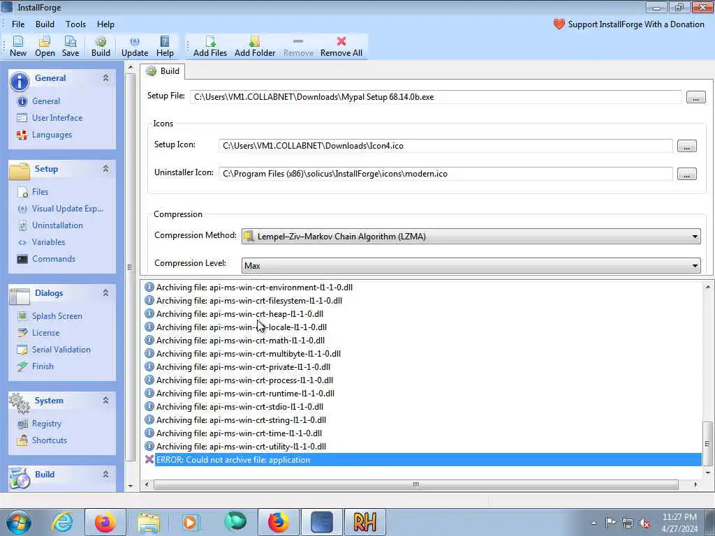Click the Open project toolbar icon
This screenshot has width=715, height=536.
point(45,47)
